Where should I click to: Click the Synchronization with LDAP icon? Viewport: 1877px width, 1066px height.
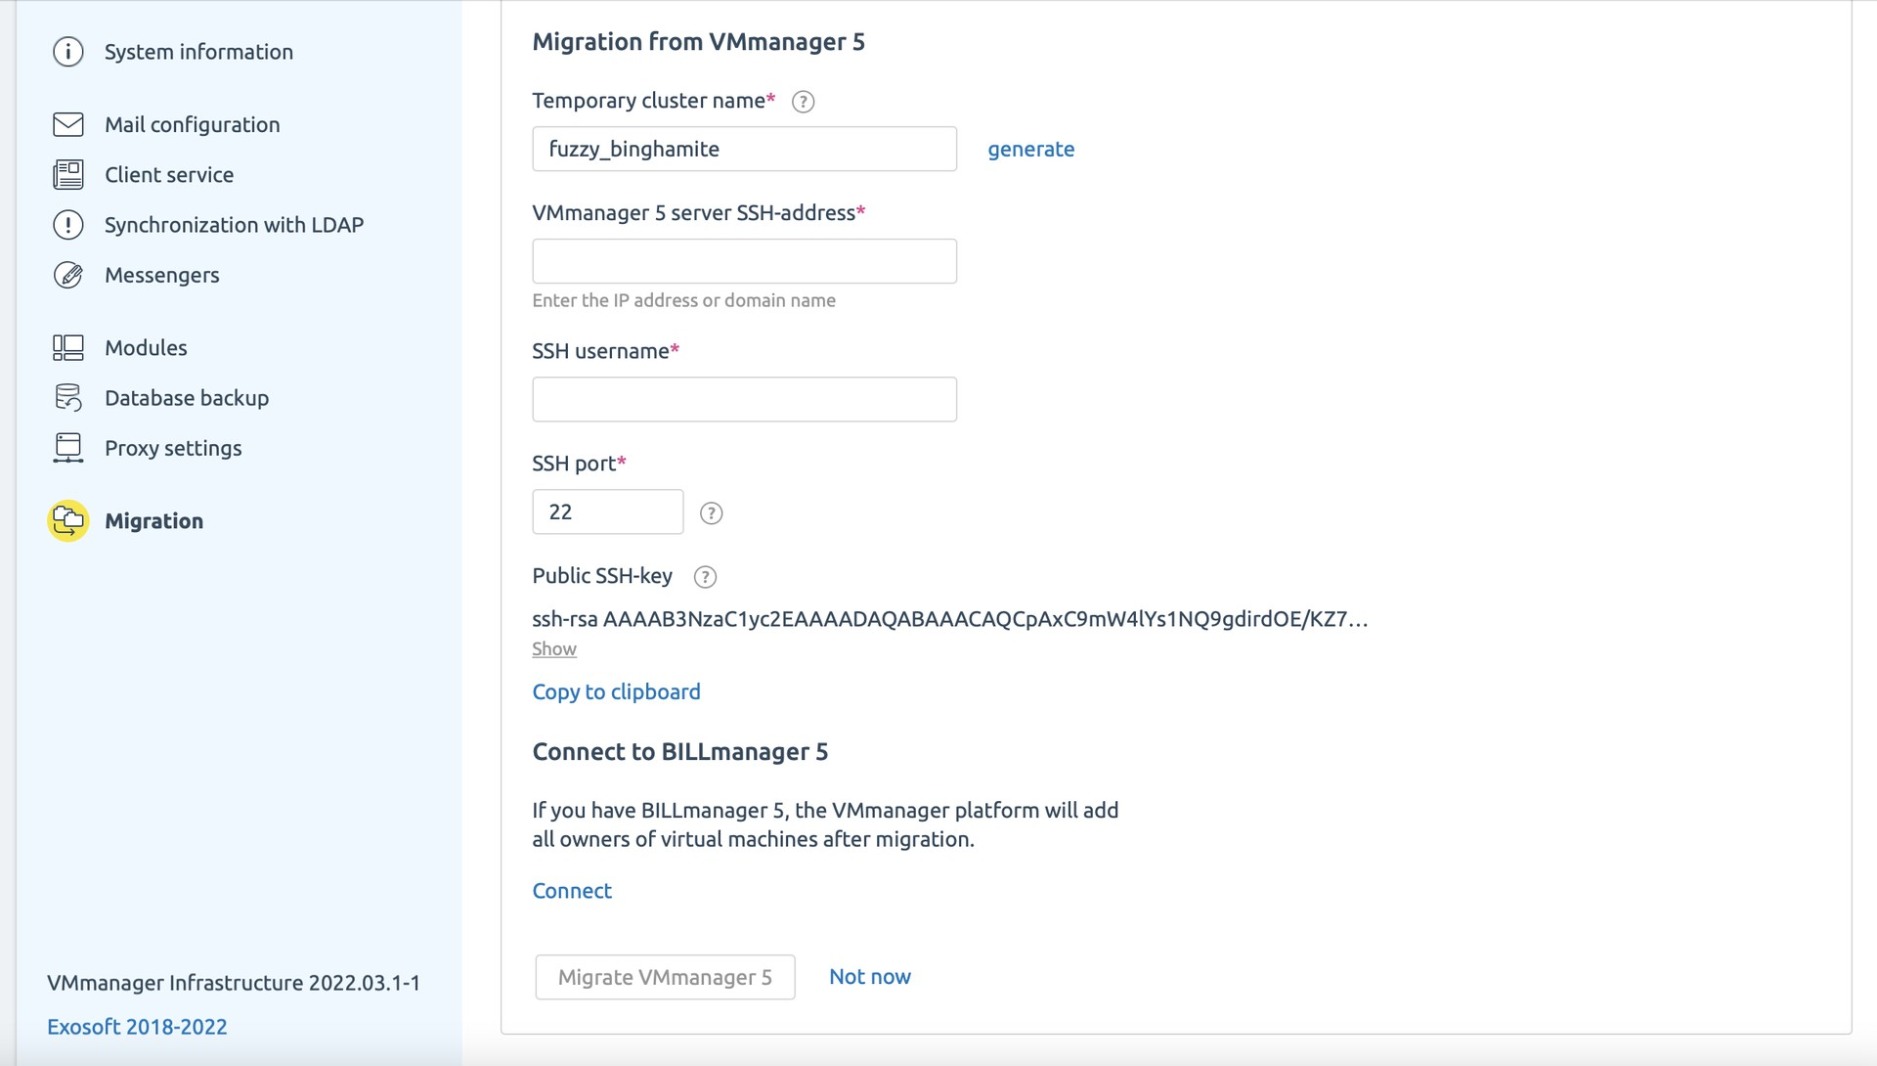68,225
